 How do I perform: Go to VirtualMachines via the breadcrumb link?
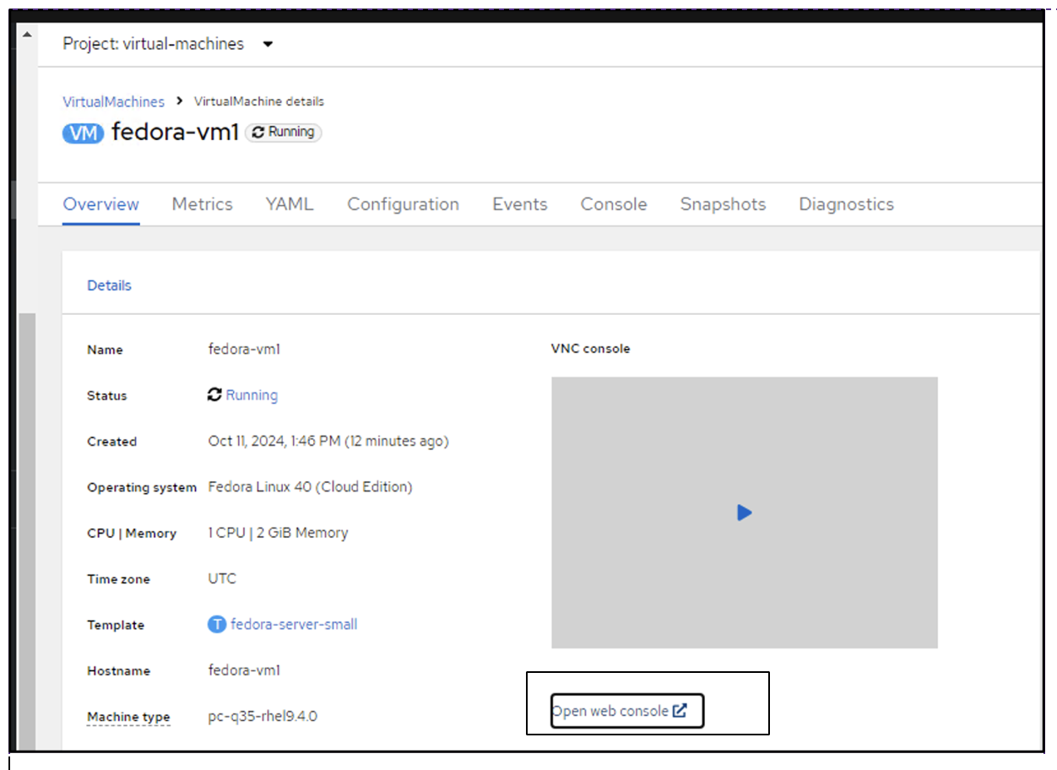click(113, 101)
